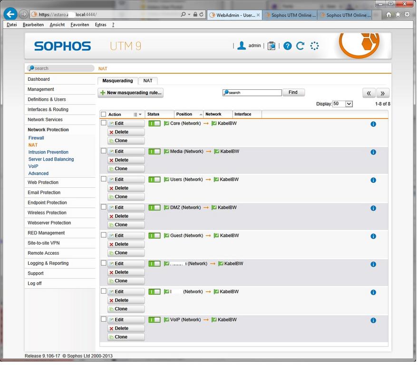Check the Media (Network) rule checkbox

(x=104, y=151)
